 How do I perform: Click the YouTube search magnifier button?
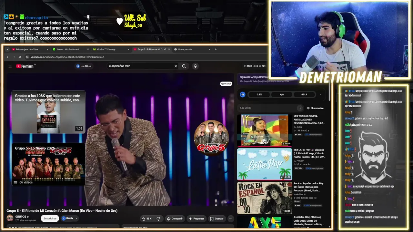[x=184, y=66]
